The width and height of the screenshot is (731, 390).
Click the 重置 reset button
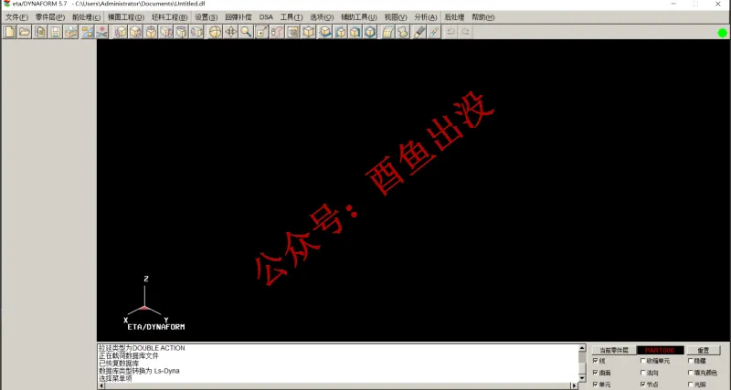703,350
